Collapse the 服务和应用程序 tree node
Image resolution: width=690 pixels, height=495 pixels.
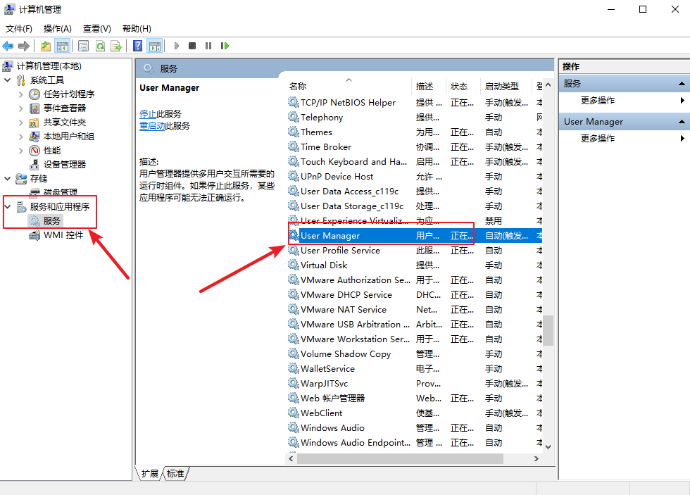(x=8, y=207)
